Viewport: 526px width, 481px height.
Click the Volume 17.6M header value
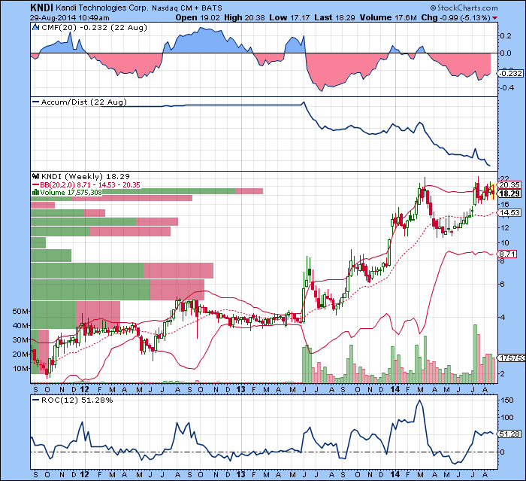[x=388, y=17]
